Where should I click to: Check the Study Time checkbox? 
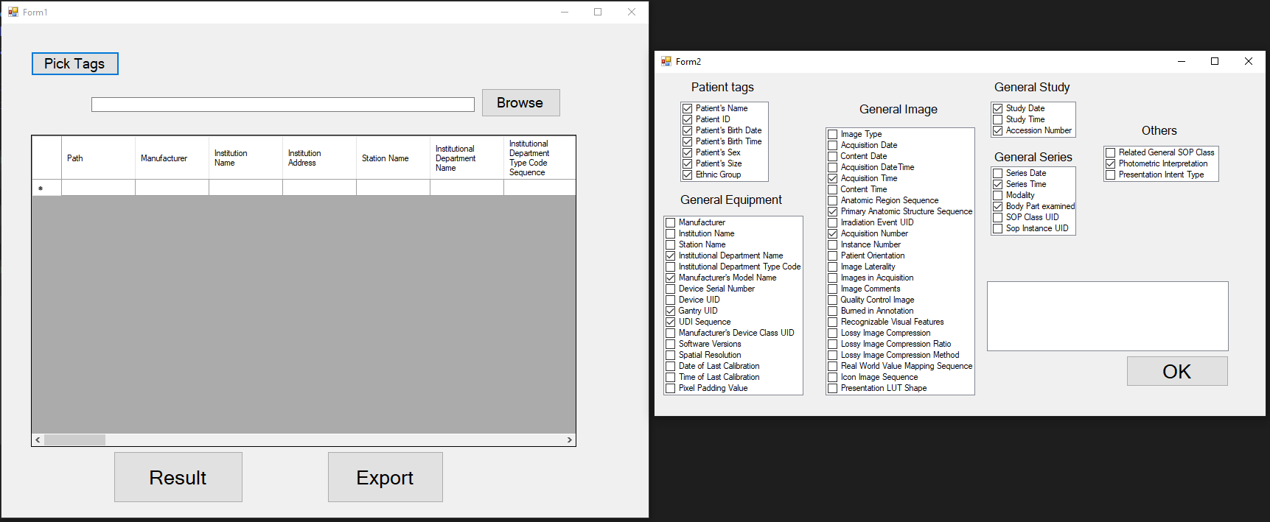(x=998, y=119)
